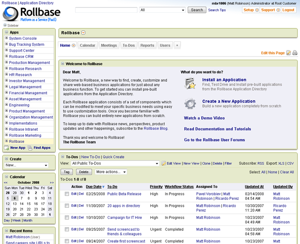Image resolution: width=300 pixels, height=244 pixels.
Task: Open the Rollbase application title dropdown
Action: click(83, 33)
